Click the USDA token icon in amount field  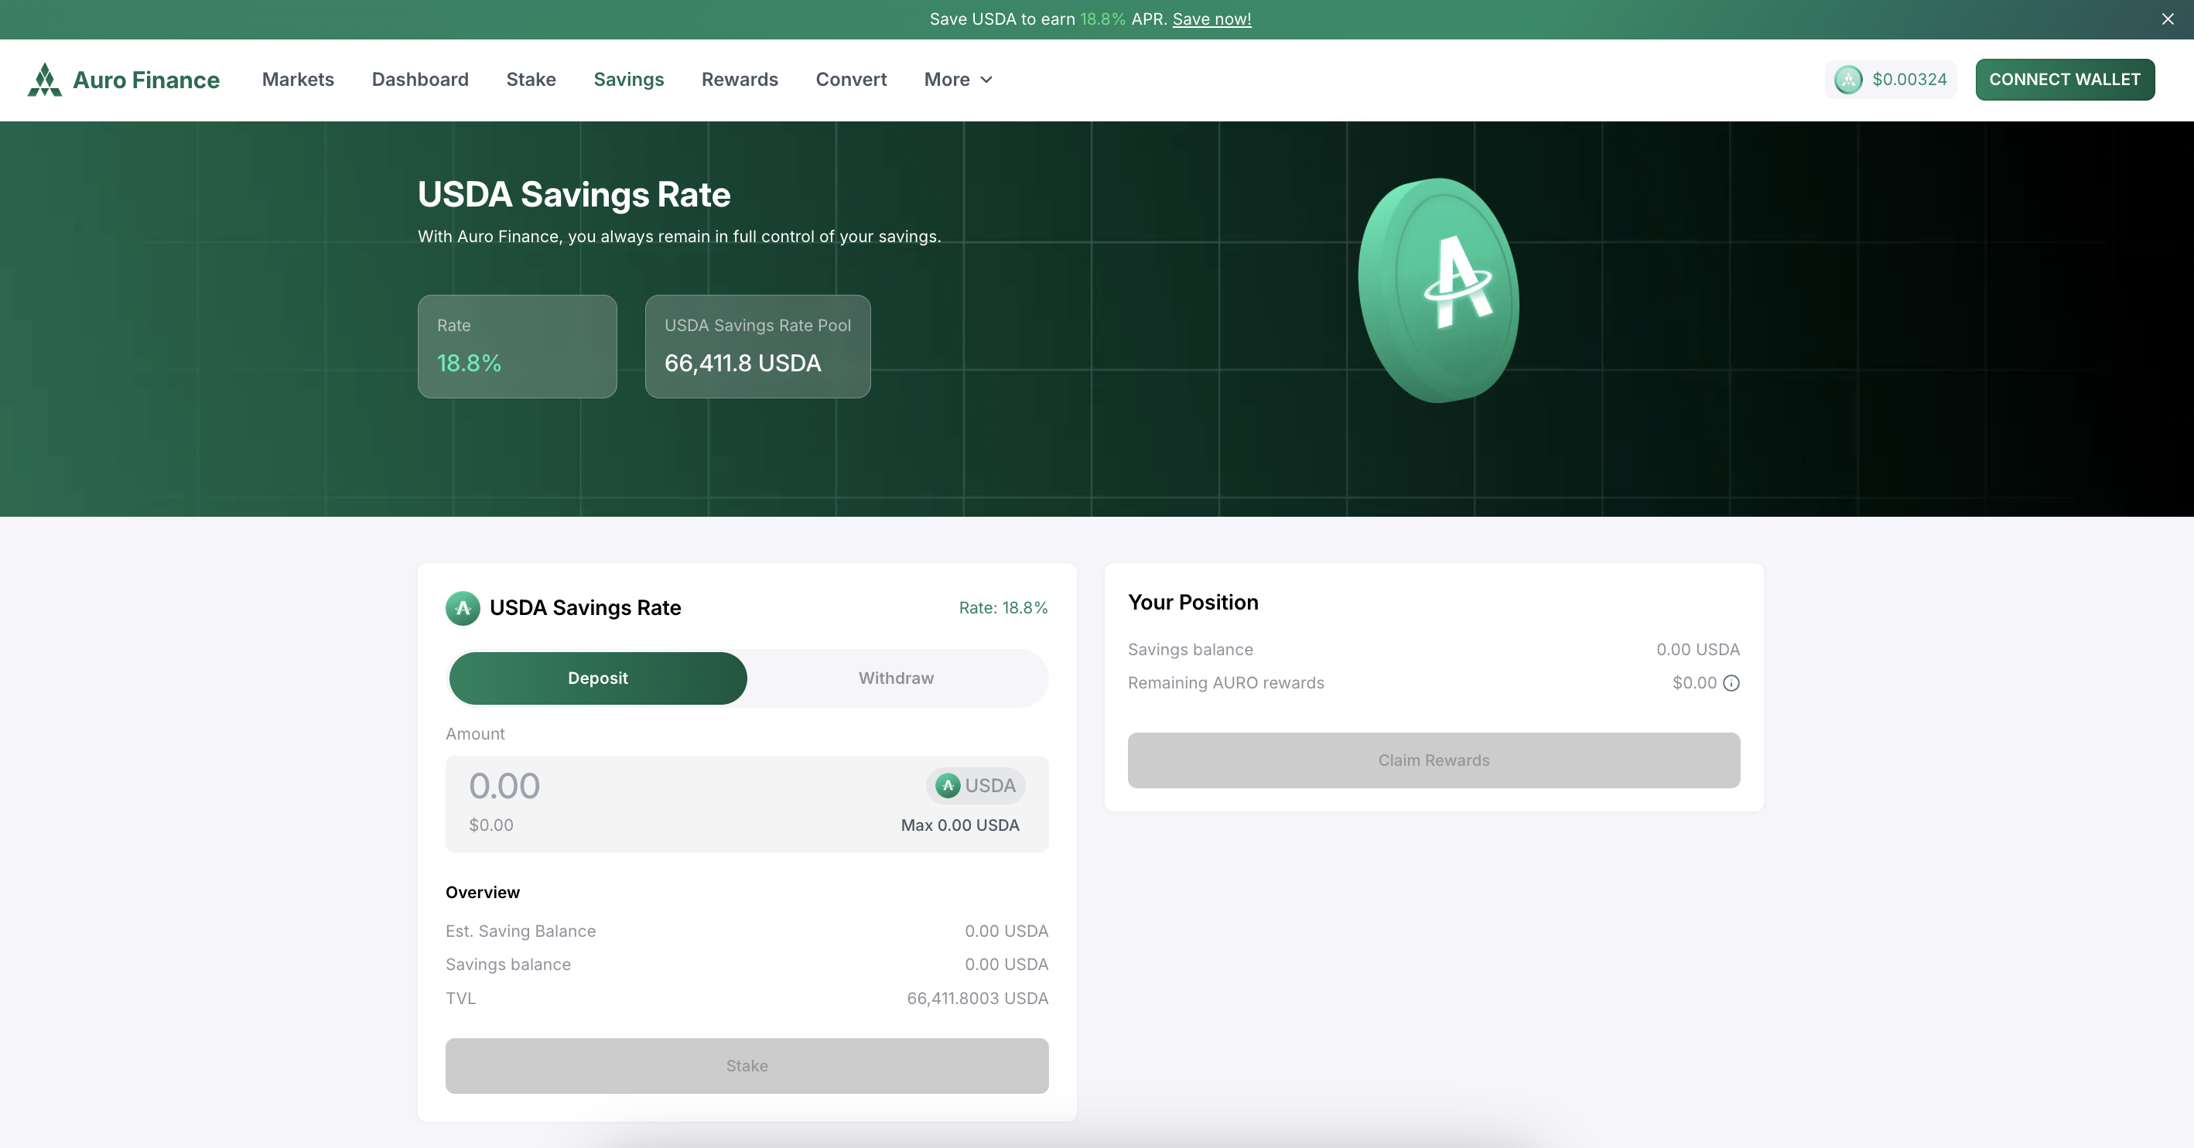pos(947,785)
